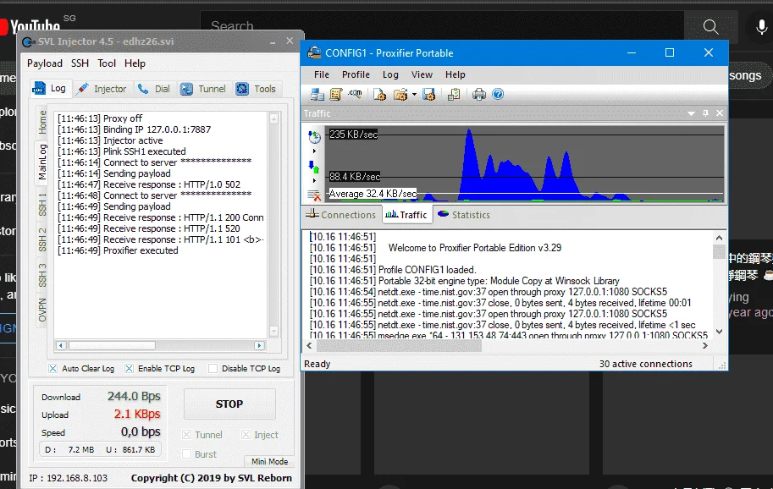The image size is (773, 489).
Task: Click the YouTube voice search microphone icon
Action: click(x=761, y=26)
